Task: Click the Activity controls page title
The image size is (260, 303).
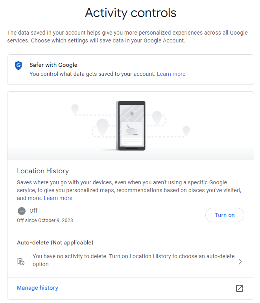Action: coord(131,13)
